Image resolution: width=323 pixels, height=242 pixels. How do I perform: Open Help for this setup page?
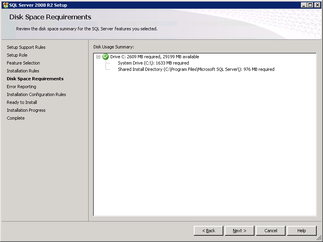click(302, 231)
